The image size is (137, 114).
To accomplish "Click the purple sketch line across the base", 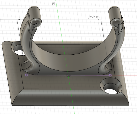I will [68, 75].
